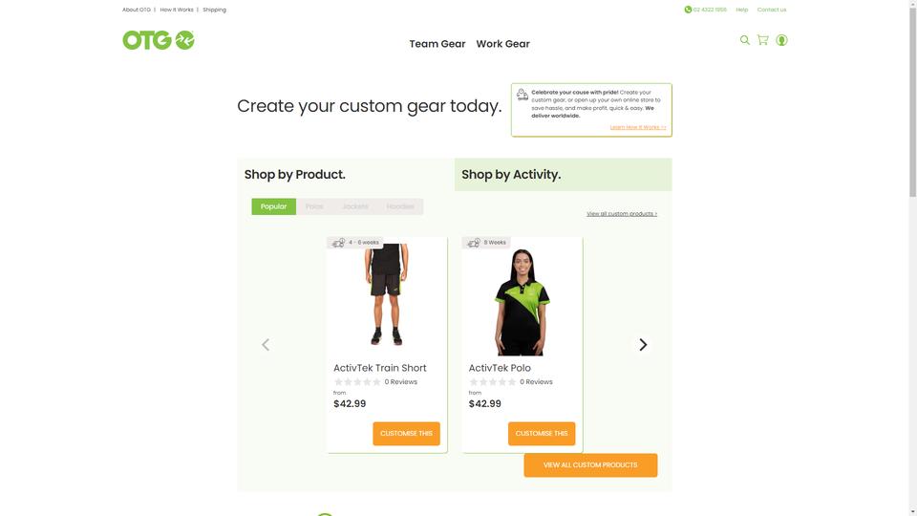This screenshot has width=917, height=516.
Task: Switch to the Polos tab
Action: pos(314,206)
